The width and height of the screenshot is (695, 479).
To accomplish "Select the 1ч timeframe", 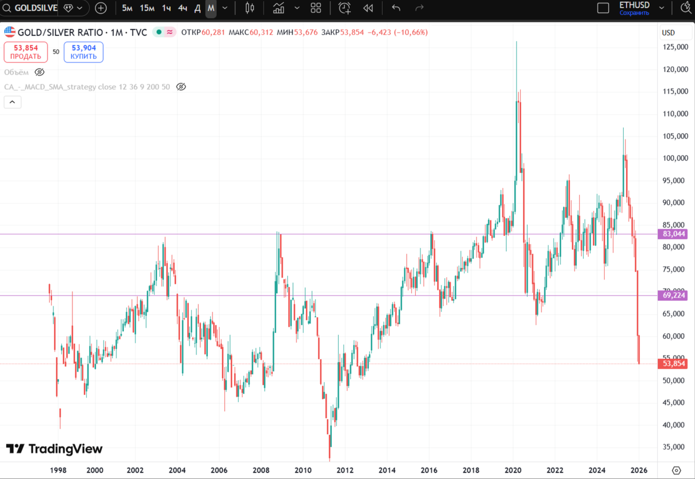I will click(167, 8).
